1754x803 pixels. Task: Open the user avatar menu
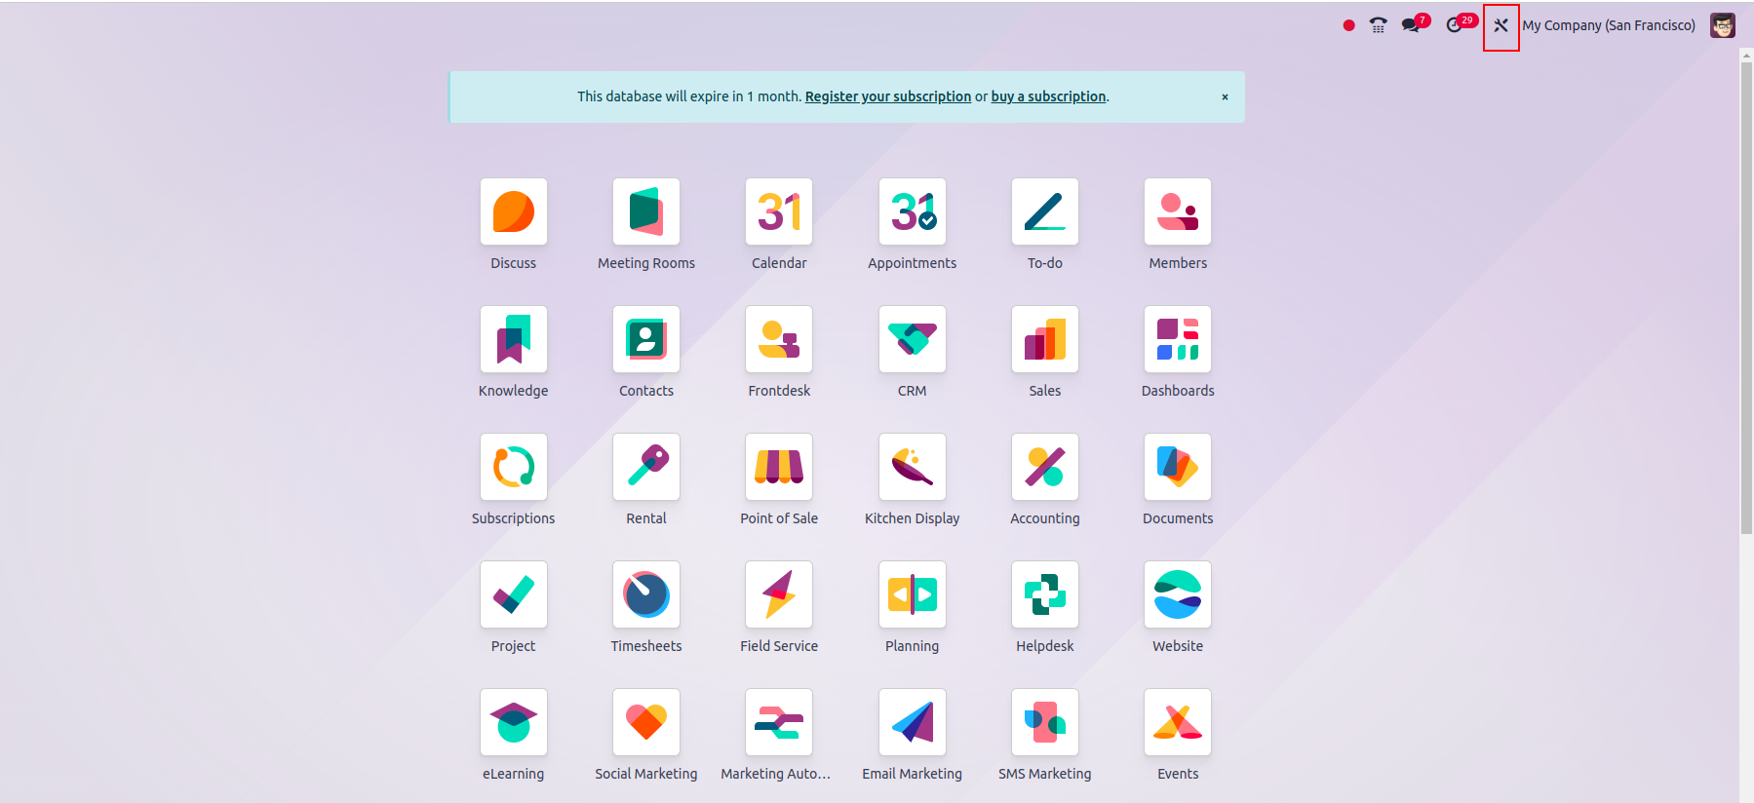[x=1722, y=26]
